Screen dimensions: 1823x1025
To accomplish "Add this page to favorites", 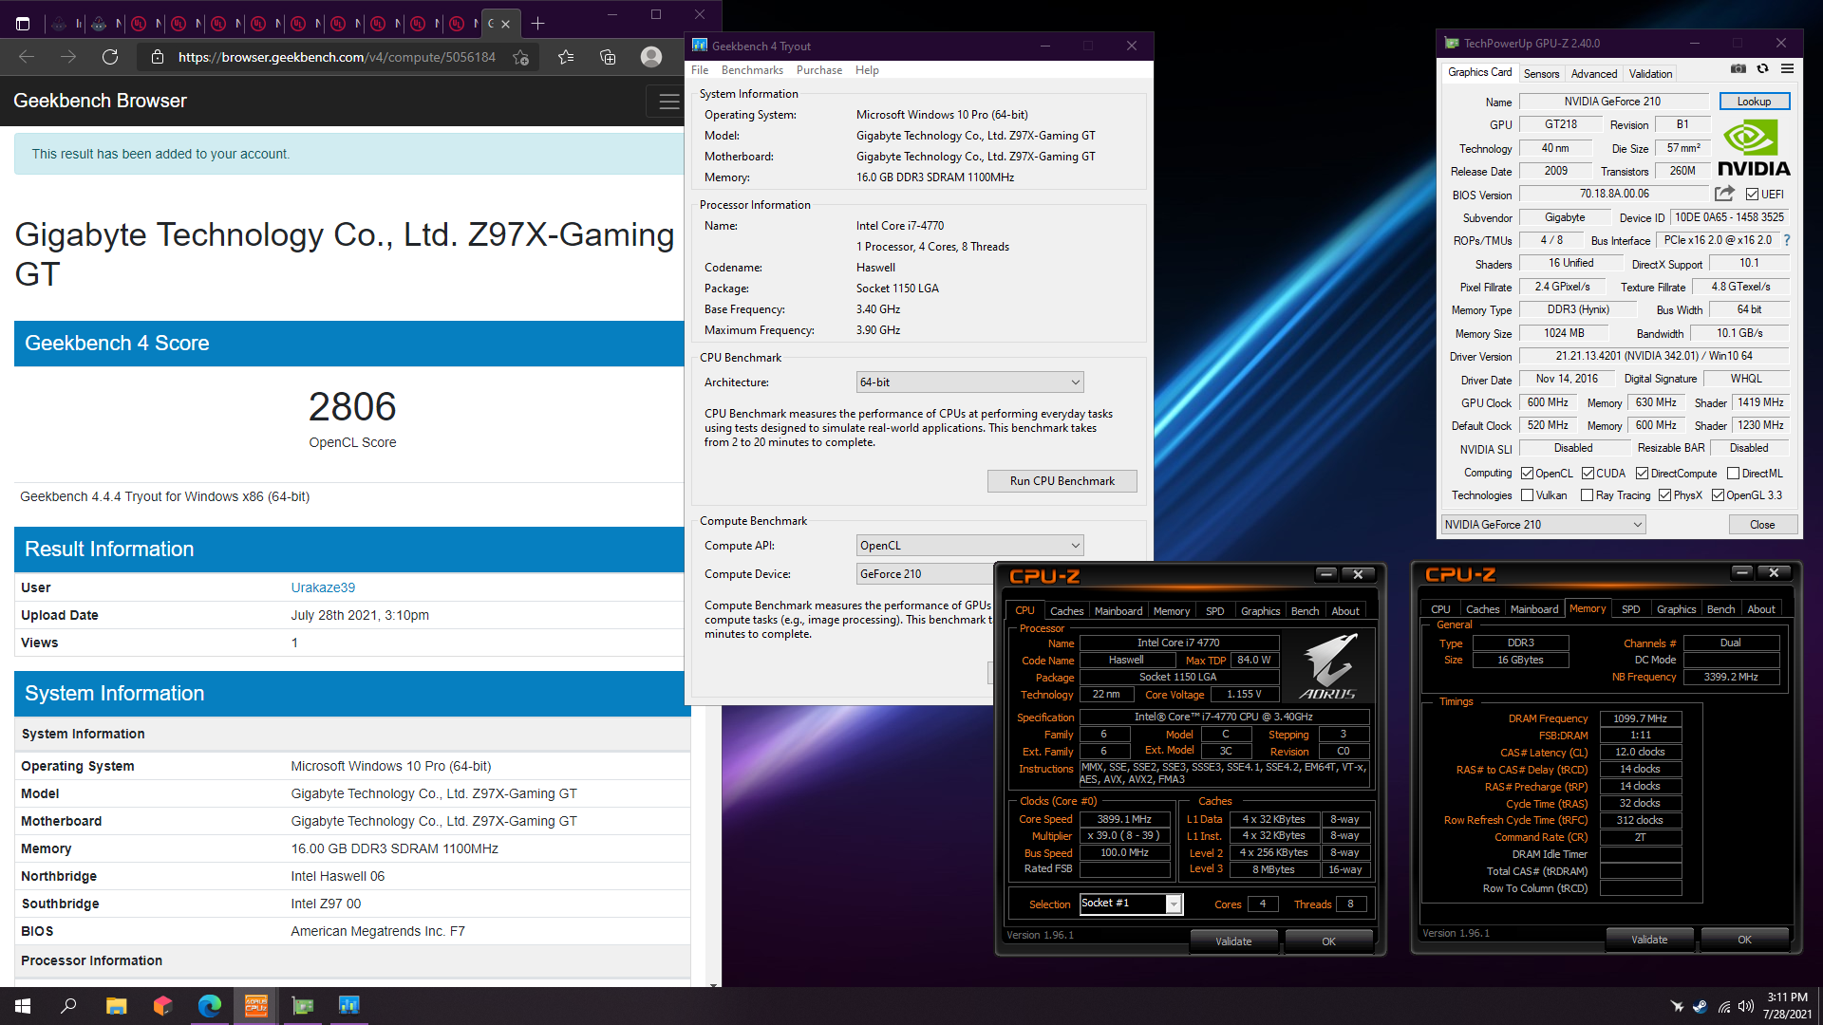I will tap(520, 57).
